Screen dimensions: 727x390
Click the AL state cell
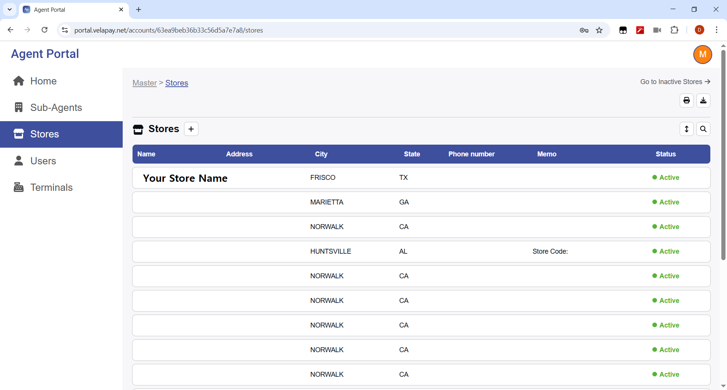pyautogui.click(x=403, y=251)
